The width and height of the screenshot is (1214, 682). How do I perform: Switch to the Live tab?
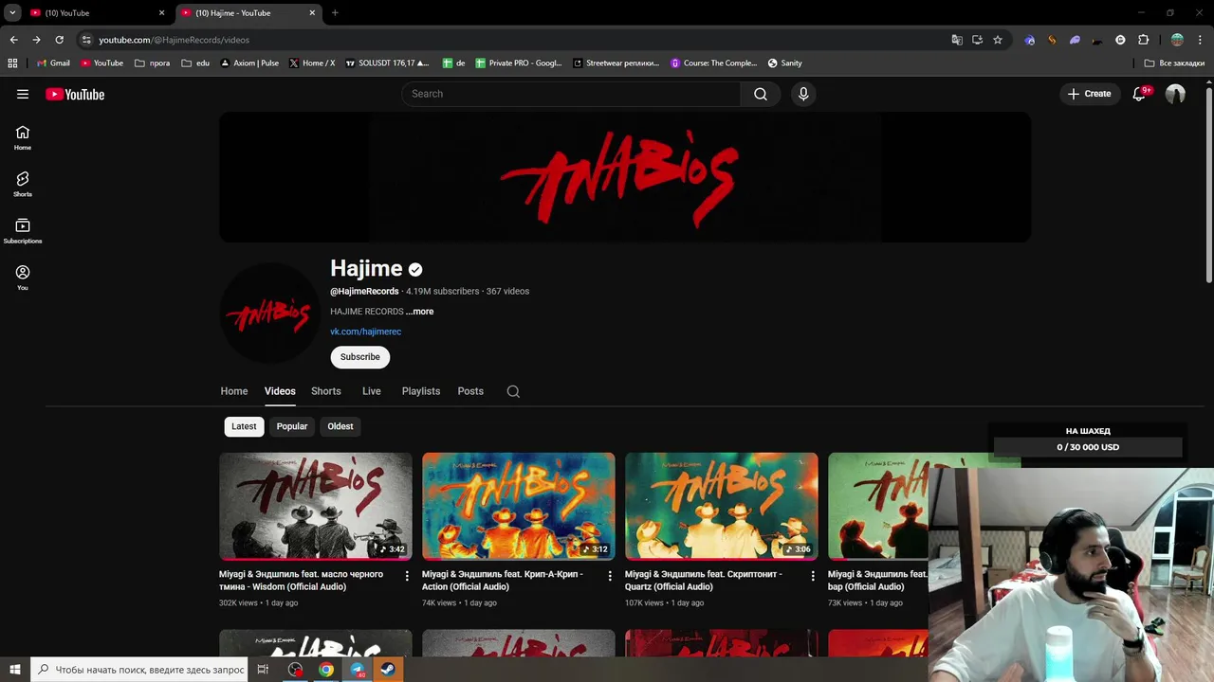[x=372, y=391]
